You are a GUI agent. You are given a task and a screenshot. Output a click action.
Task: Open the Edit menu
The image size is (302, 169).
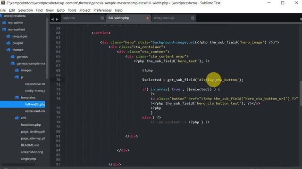(12, 10)
